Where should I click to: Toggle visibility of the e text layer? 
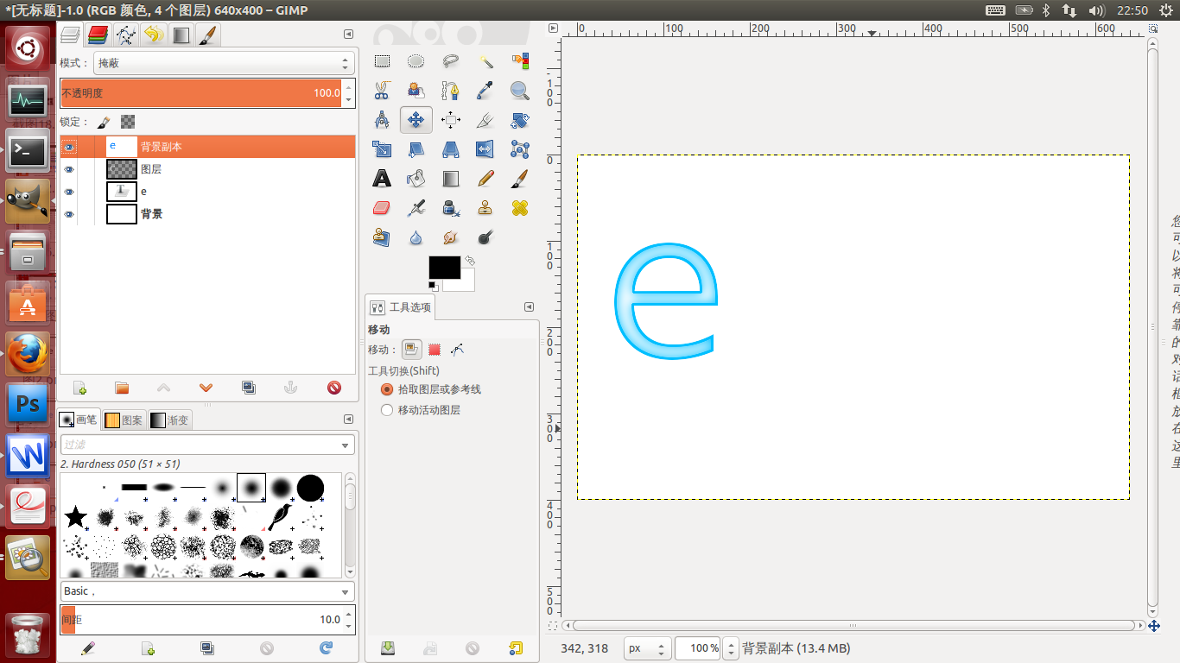(69, 192)
